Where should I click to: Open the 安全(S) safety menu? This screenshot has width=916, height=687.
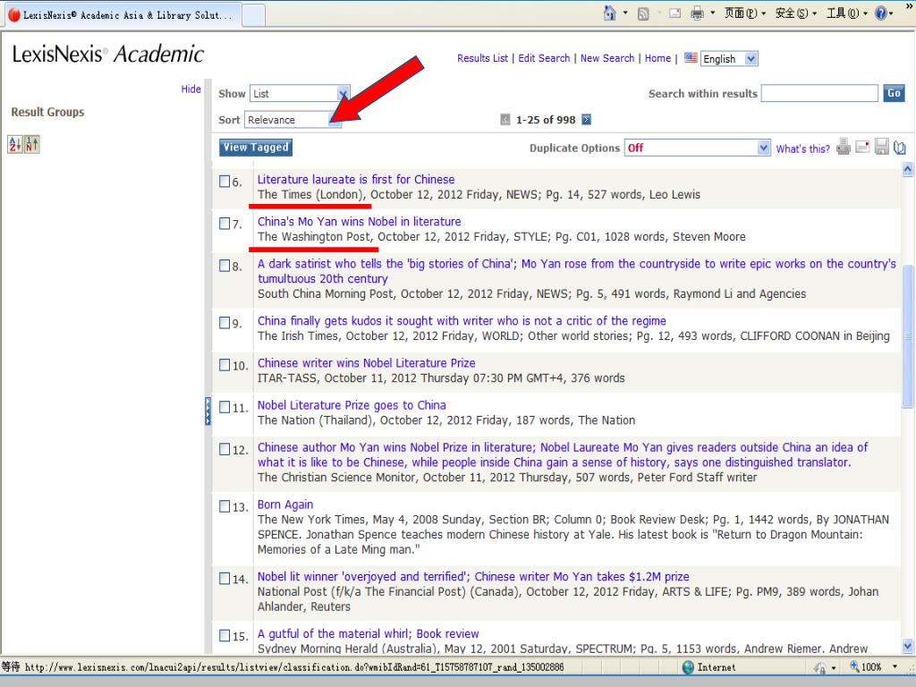tap(795, 13)
